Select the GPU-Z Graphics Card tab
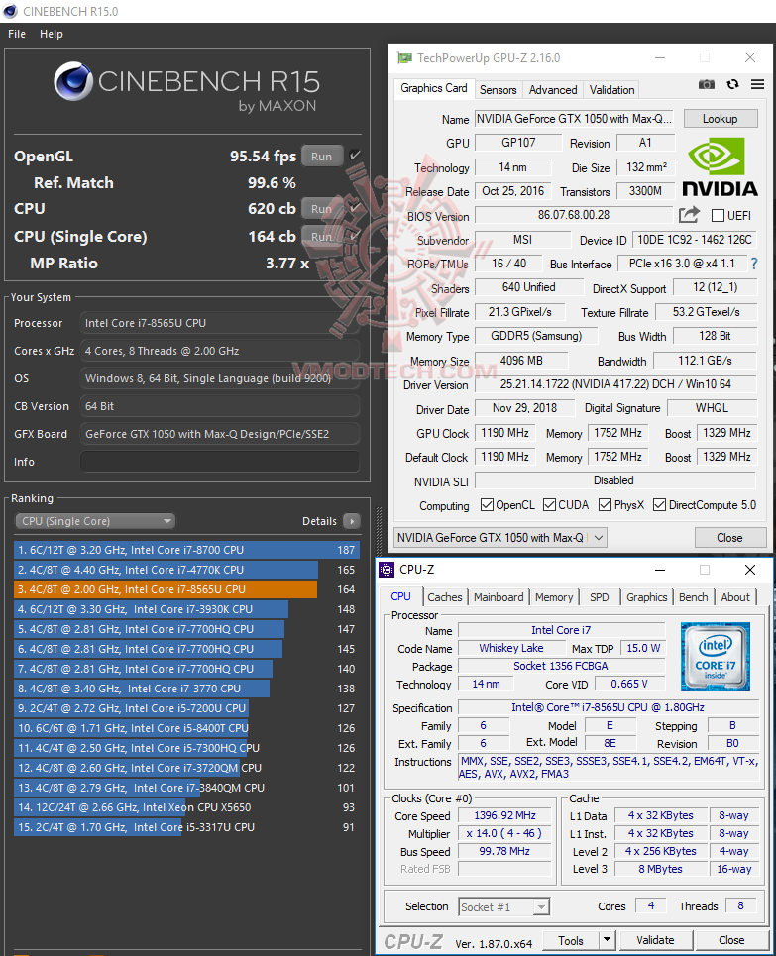776x956 pixels. tap(434, 88)
